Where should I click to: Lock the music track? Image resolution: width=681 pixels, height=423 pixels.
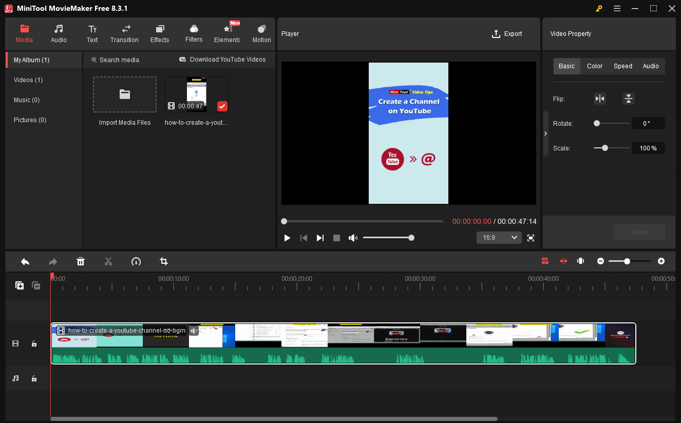(x=34, y=378)
